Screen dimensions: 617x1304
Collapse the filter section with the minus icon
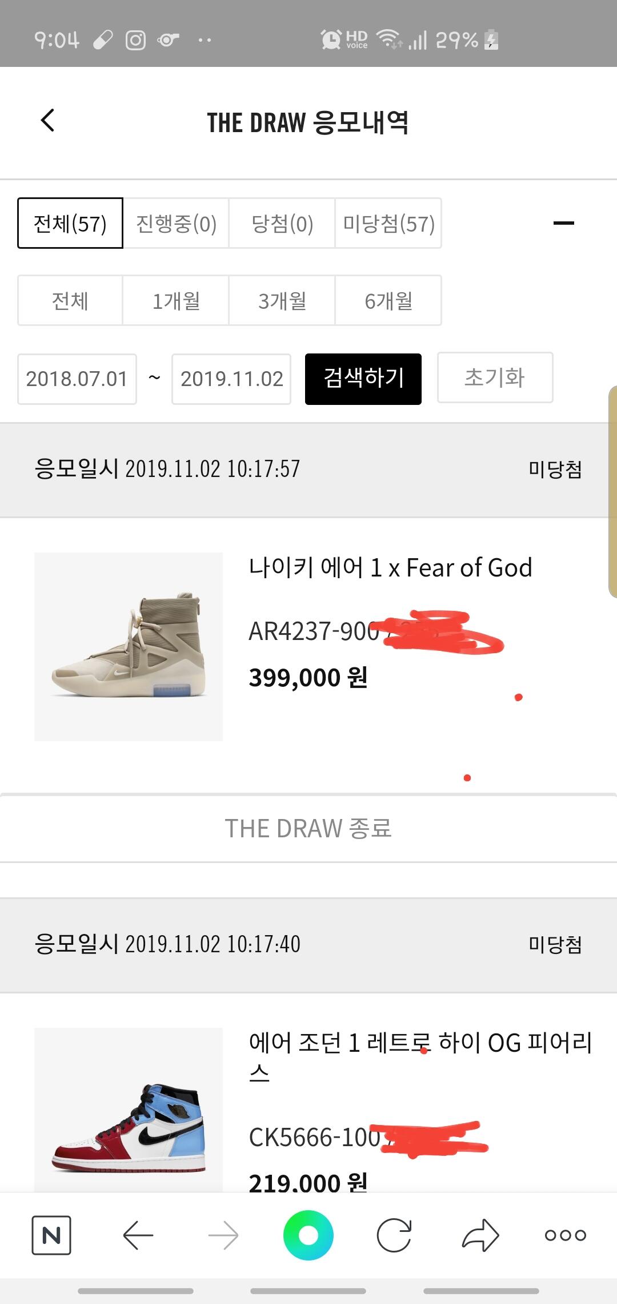[x=564, y=223]
